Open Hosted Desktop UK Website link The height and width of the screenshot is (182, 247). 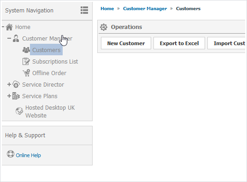(50, 112)
